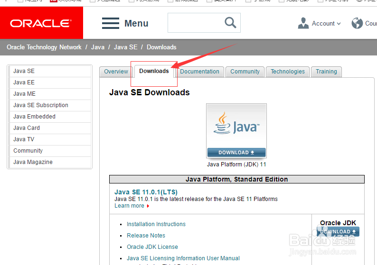The height and width of the screenshot is (265, 377).
Task: Open the Community tab
Action: pyautogui.click(x=245, y=72)
